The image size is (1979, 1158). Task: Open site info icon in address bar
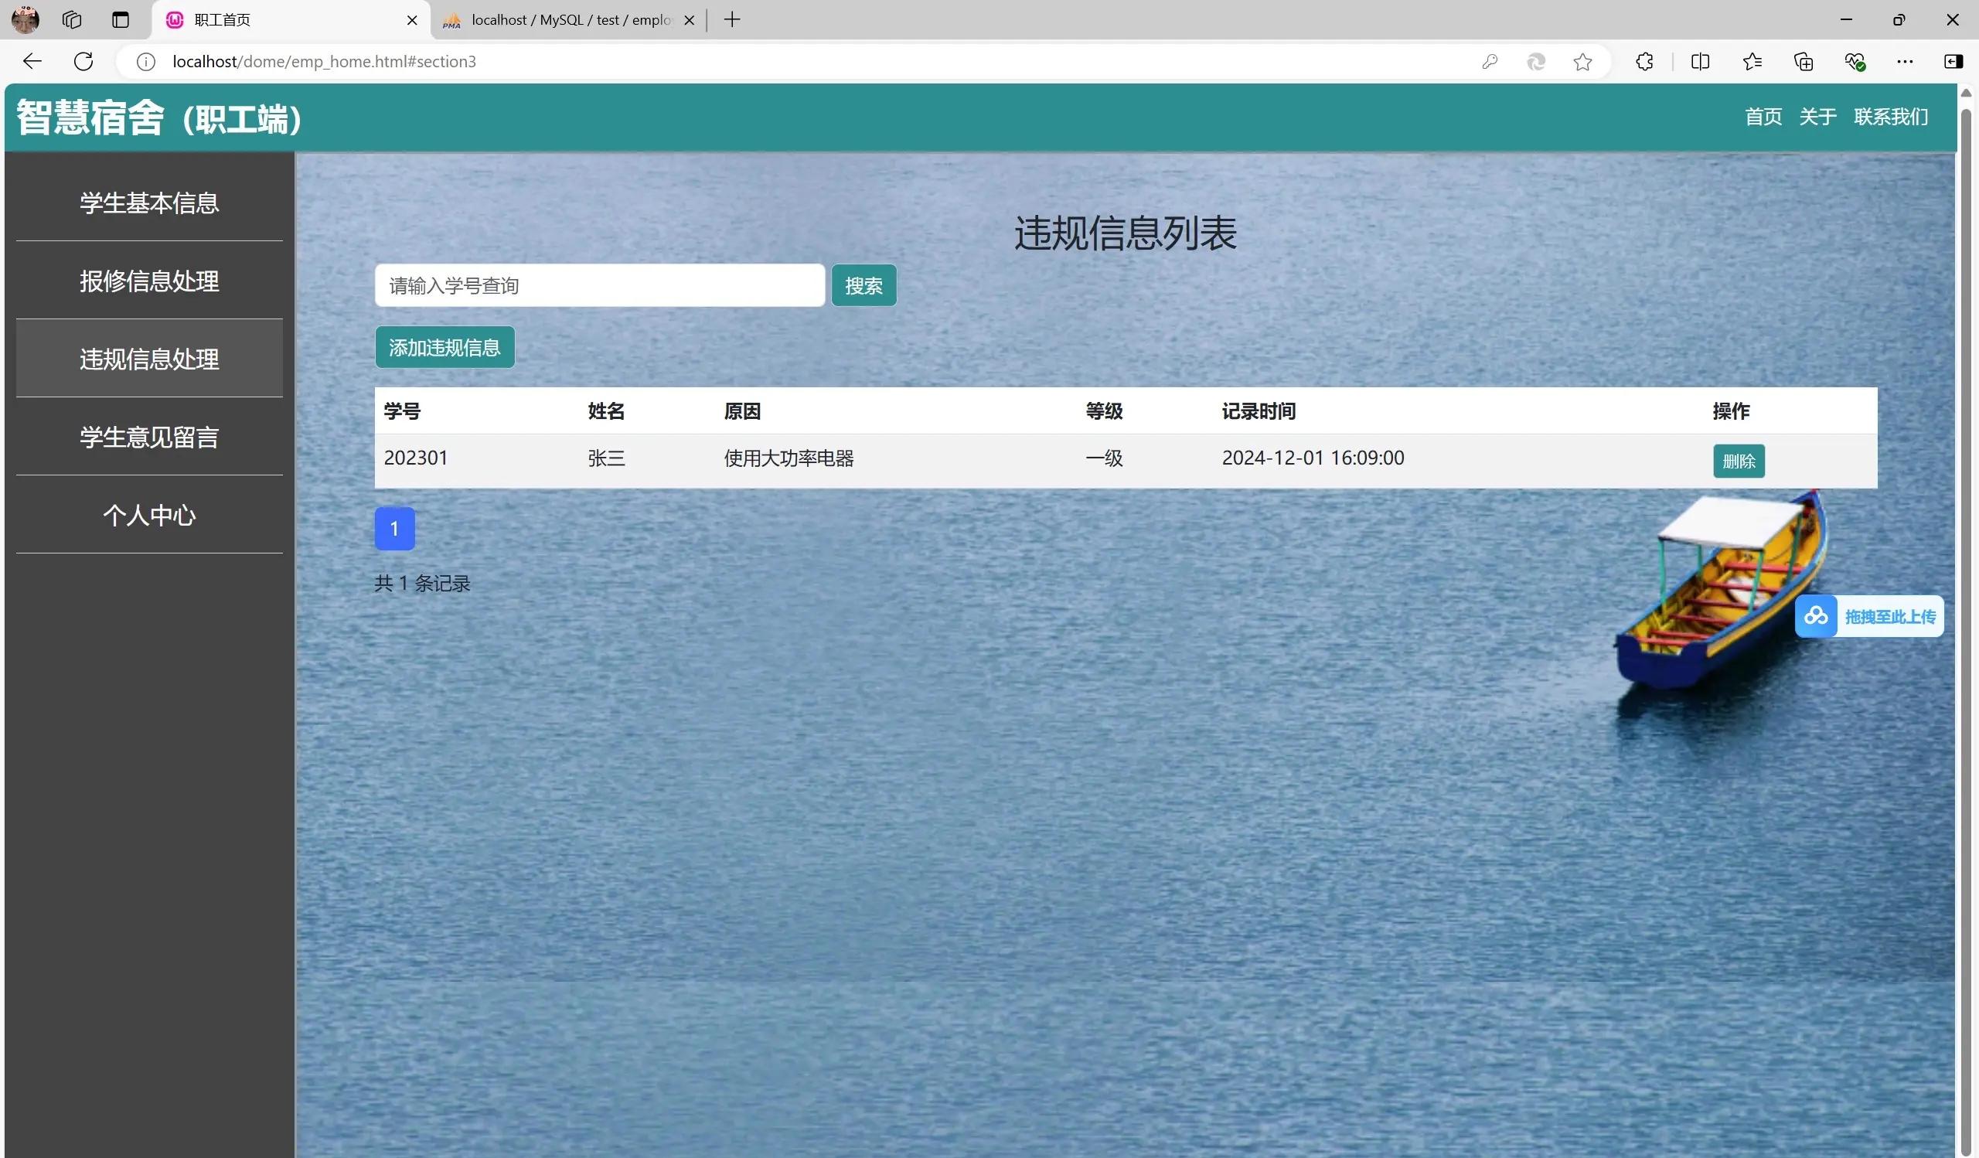(x=146, y=61)
